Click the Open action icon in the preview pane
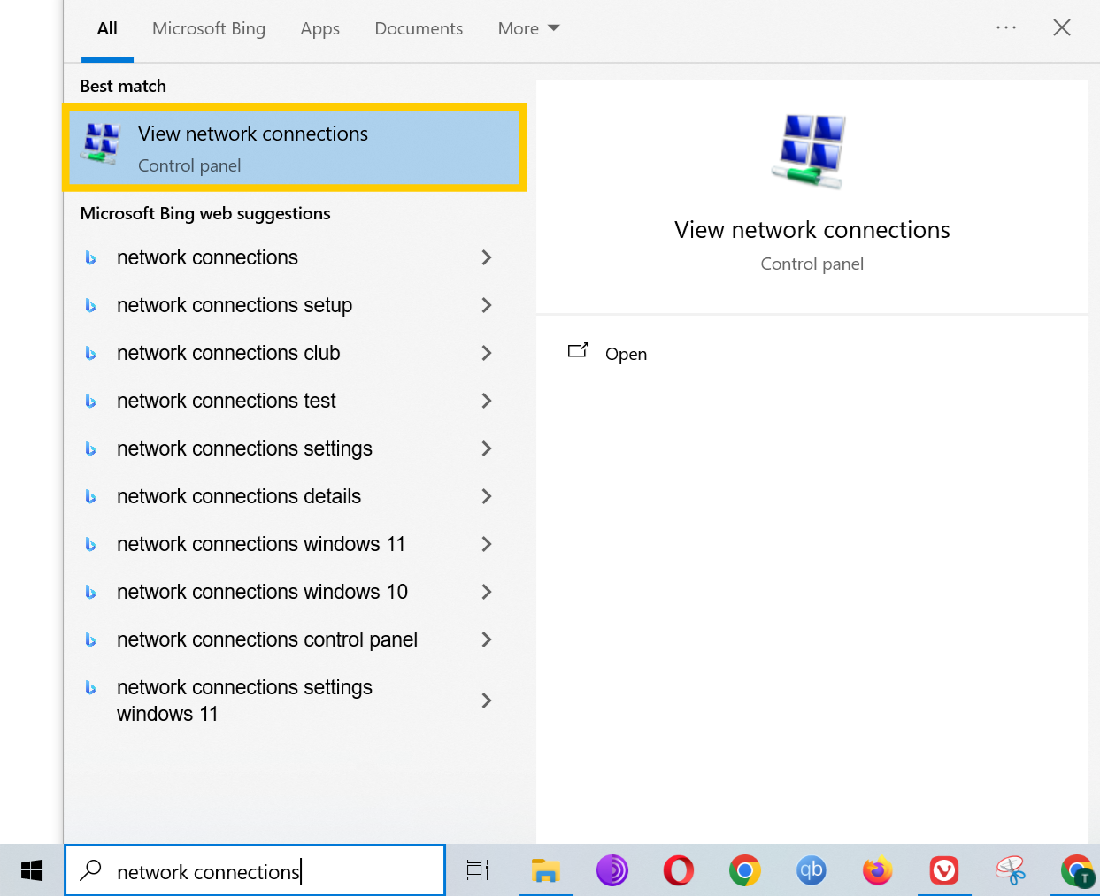 pos(578,351)
